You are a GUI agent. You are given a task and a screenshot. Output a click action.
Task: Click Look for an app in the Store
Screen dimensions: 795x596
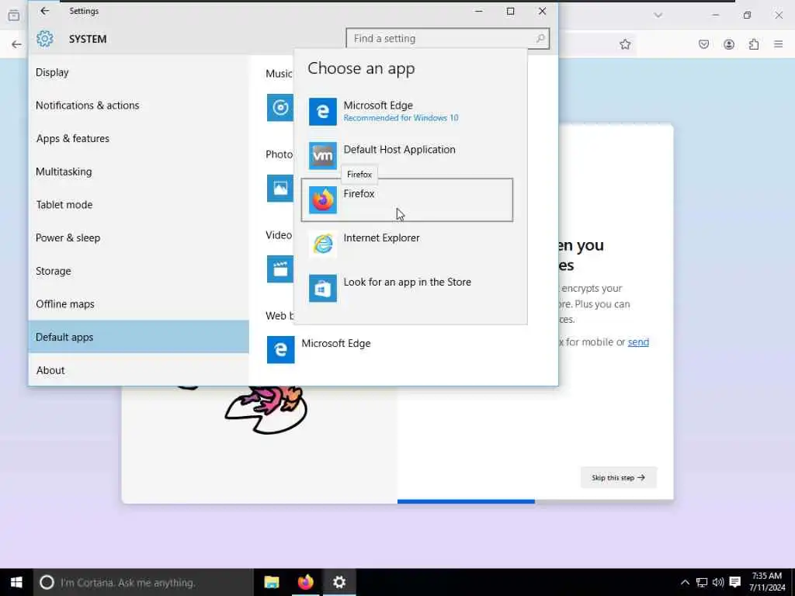click(407, 288)
